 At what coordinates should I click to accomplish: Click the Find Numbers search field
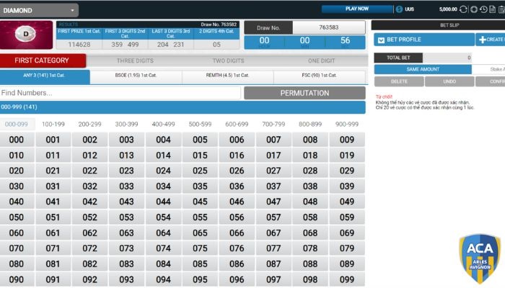point(120,94)
